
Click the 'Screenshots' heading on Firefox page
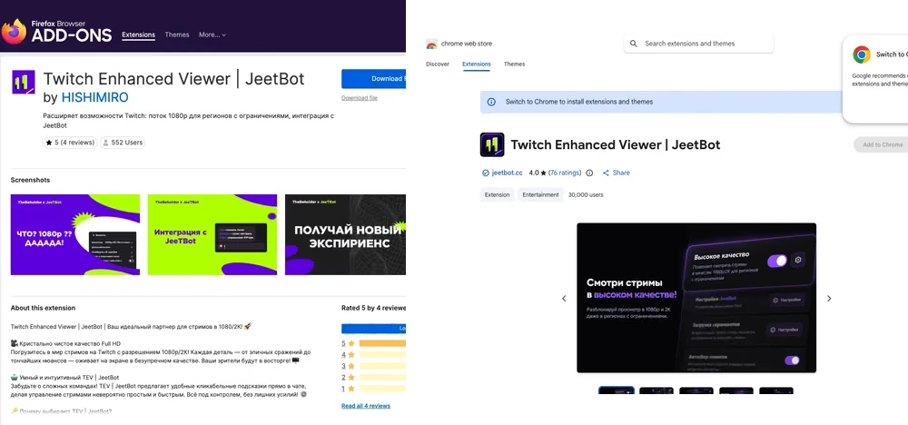coord(30,180)
